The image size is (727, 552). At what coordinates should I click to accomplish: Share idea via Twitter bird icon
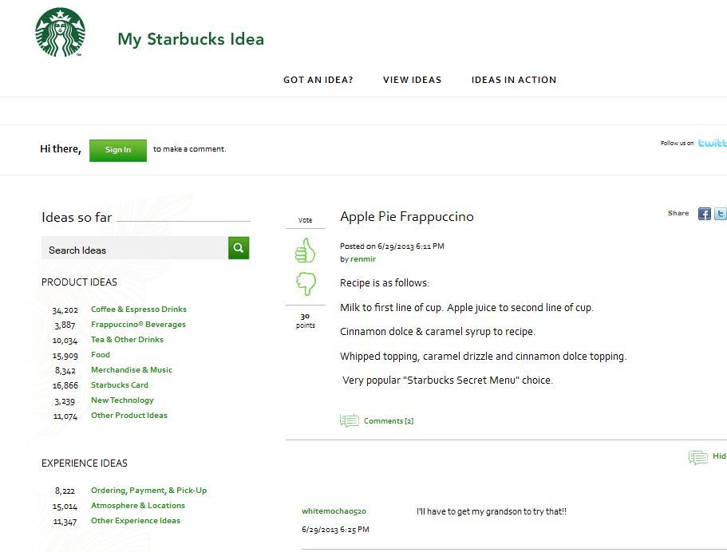pyautogui.click(x=720, y=214)
